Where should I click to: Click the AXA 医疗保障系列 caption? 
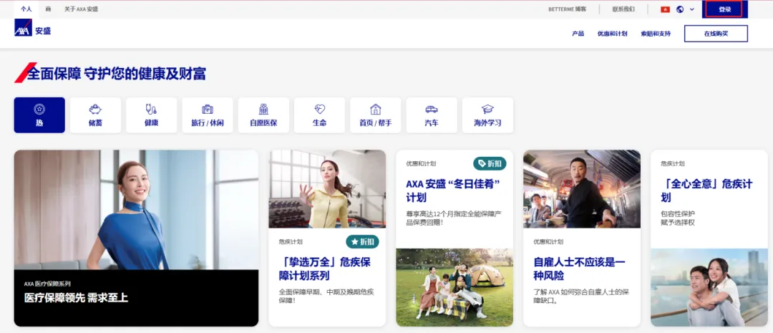click(47, 284)
